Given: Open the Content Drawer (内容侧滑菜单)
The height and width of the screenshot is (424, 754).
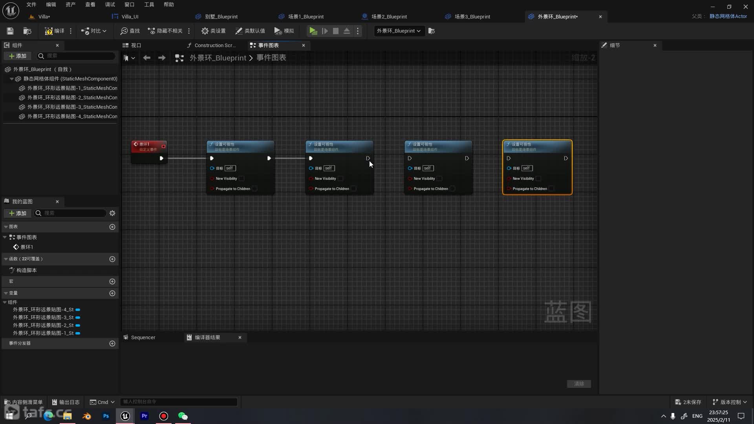Looking at the screenshot, I should [x=23, y=402].
